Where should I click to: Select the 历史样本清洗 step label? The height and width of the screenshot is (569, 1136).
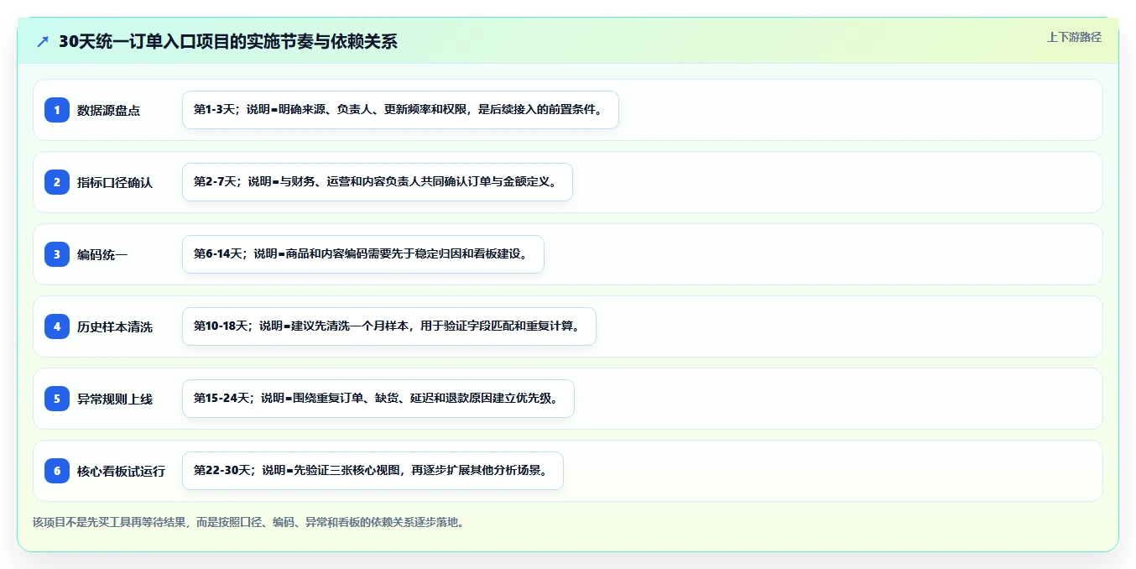(x=115, y=326)
